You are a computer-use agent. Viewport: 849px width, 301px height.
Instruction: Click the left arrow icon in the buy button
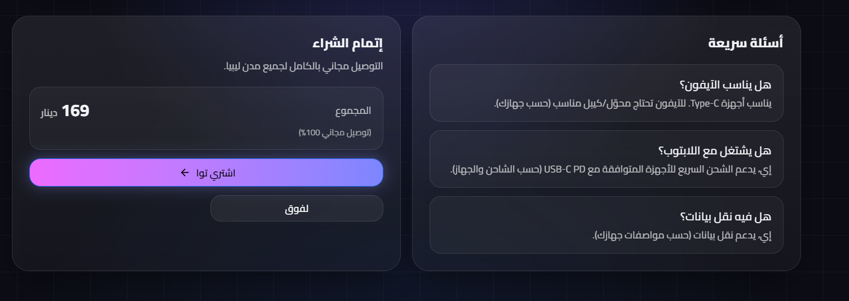(x=184, y=172)
